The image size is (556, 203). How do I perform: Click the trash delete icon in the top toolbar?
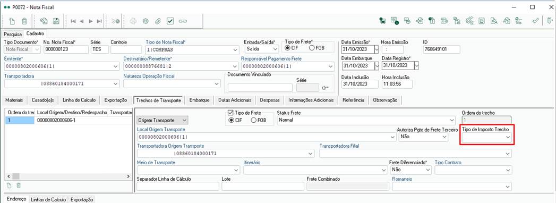coord(24,21)
